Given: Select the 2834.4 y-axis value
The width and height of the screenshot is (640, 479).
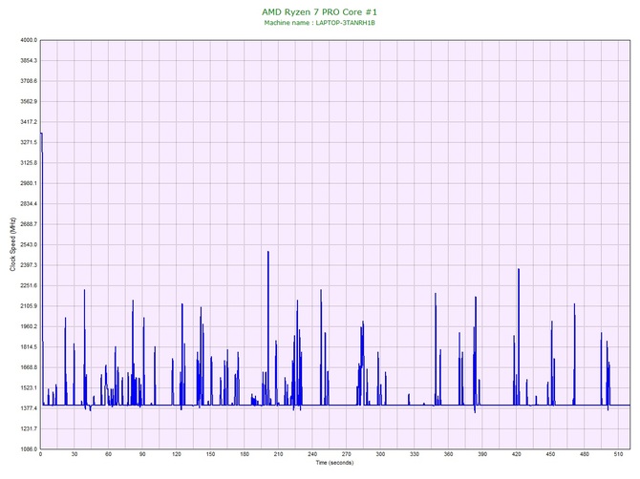Looking at the screenshot, I should click(29, 204).
